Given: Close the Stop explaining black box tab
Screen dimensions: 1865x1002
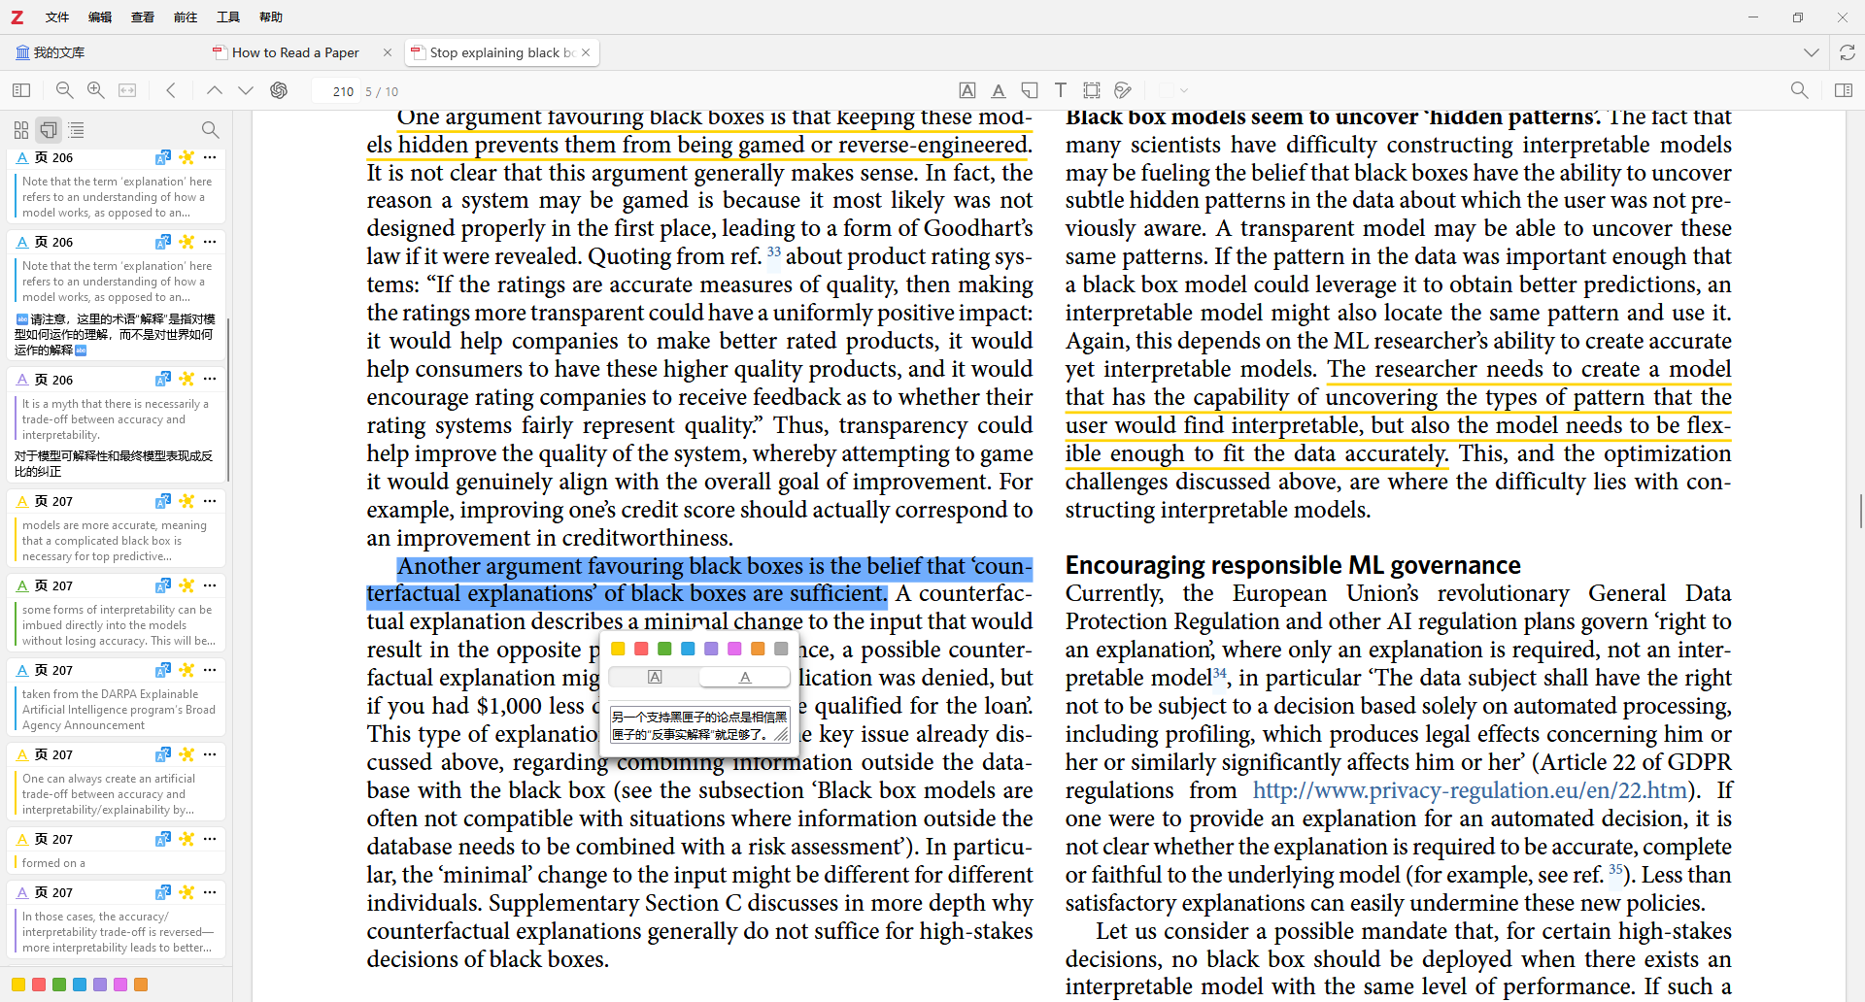Looking at the screenshot, I should [586, 52].
